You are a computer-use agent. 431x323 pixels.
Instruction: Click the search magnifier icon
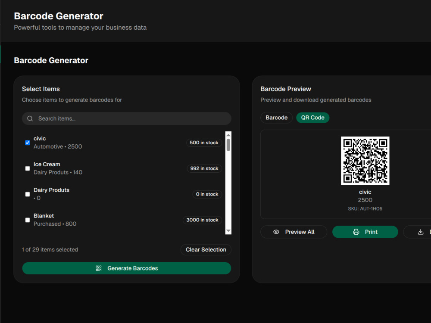pos(30,118)
